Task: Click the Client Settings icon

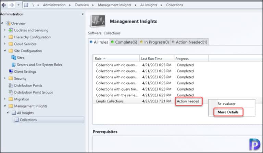Action: 11,72
